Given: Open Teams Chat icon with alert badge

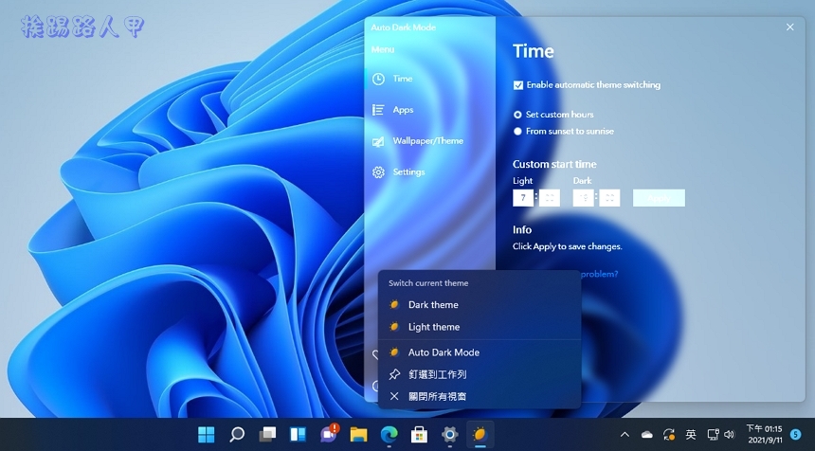Looking at the screenshot, I should point(329,434).
